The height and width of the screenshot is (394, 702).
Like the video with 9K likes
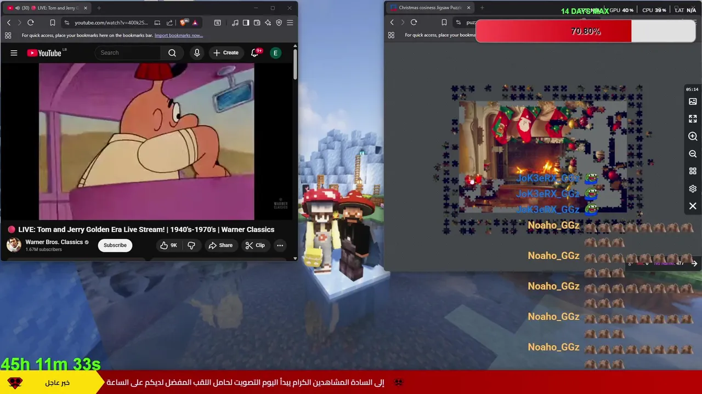pyautogui.click(x=169, y=245)
